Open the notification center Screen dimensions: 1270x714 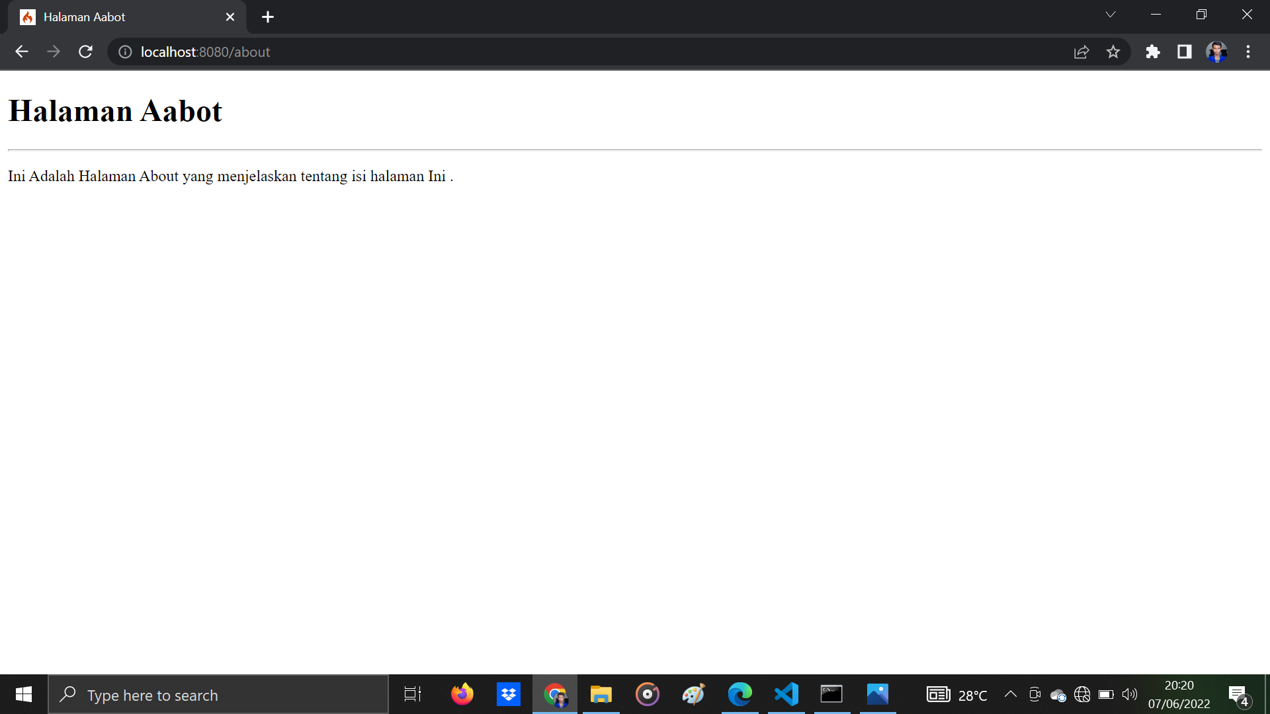pos(1238,695)
